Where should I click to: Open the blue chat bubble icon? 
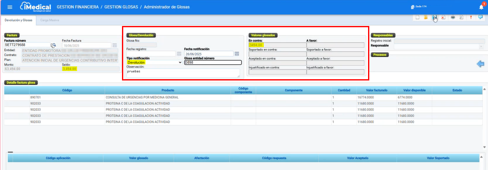pyautogui.click(x=480, y=17)
